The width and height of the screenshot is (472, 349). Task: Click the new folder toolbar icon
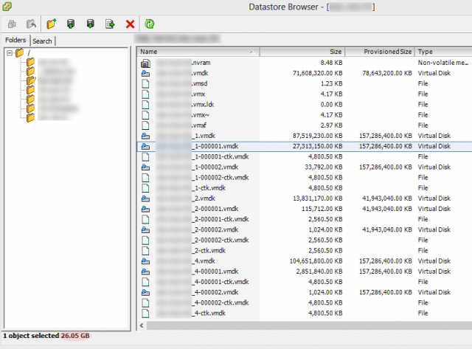pos(51,24)
